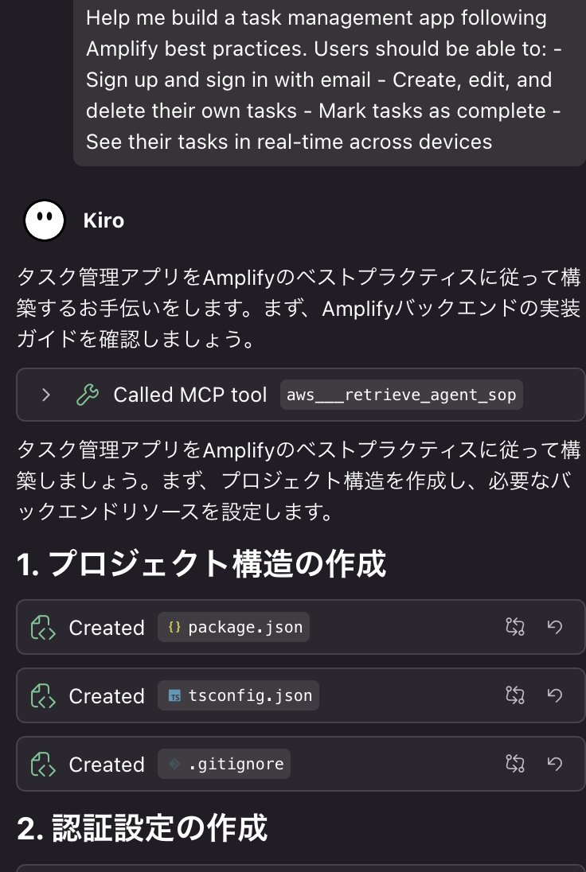Click the diff icon on the tsconfig.json row

(x=514, y=695)
